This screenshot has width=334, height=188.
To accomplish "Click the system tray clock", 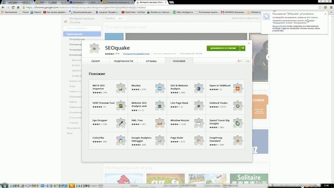I will pos(326,186).
